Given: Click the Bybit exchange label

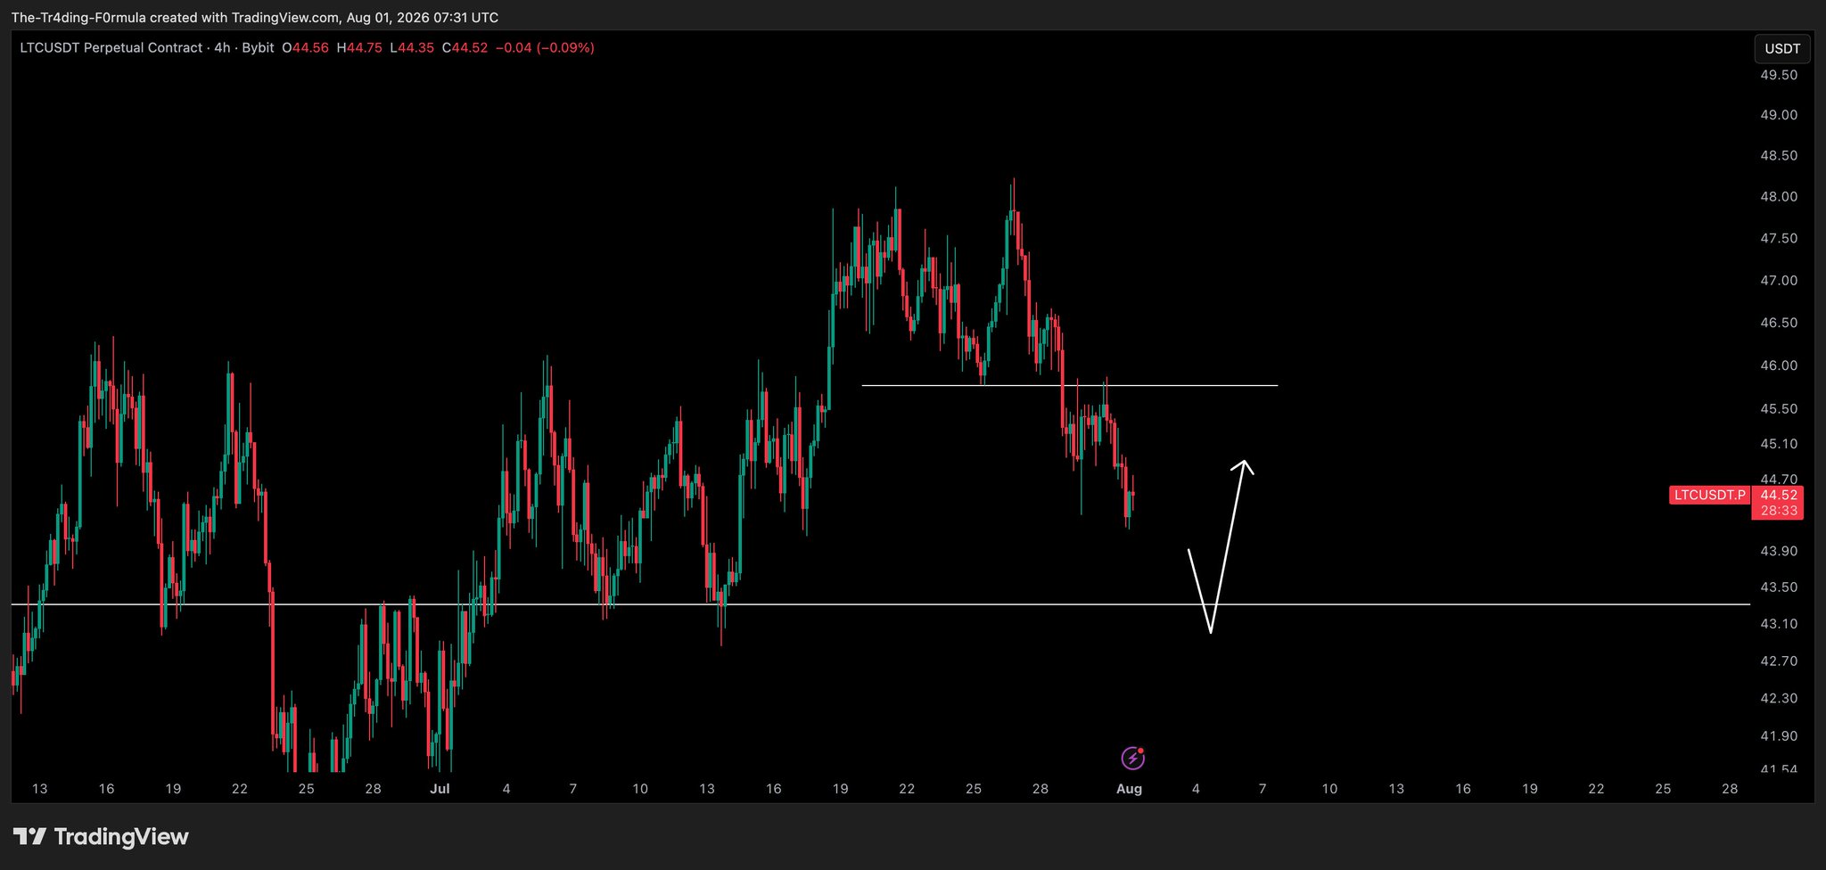Looking at the screenshot, I should pyautogui.click(x=258, y=48).
